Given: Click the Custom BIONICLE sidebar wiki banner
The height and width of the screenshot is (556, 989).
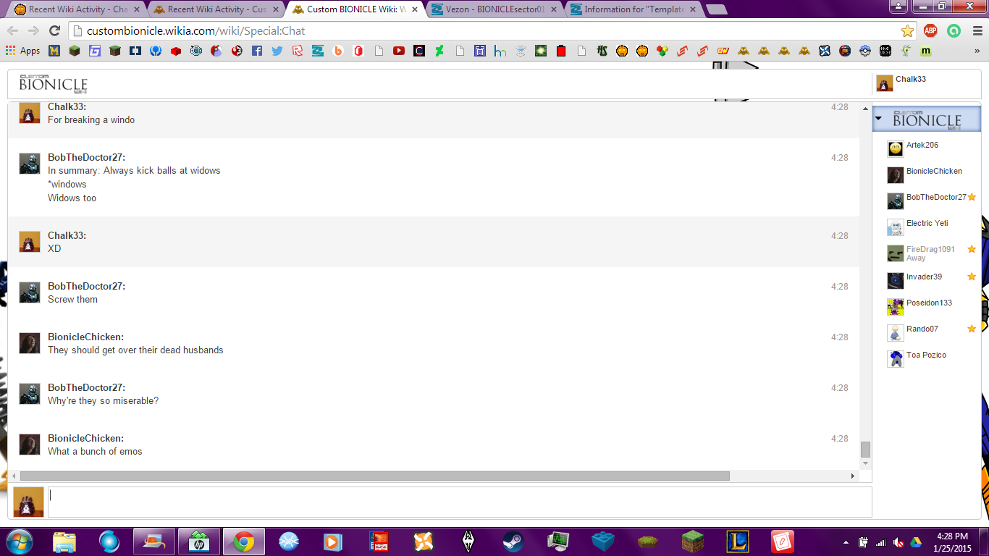Looking at the screenshot, I should pyautogui.click(x=927, y=119).
